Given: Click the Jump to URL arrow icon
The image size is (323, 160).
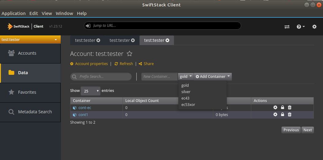Looking at the screenshot, I should pos(88,26).
